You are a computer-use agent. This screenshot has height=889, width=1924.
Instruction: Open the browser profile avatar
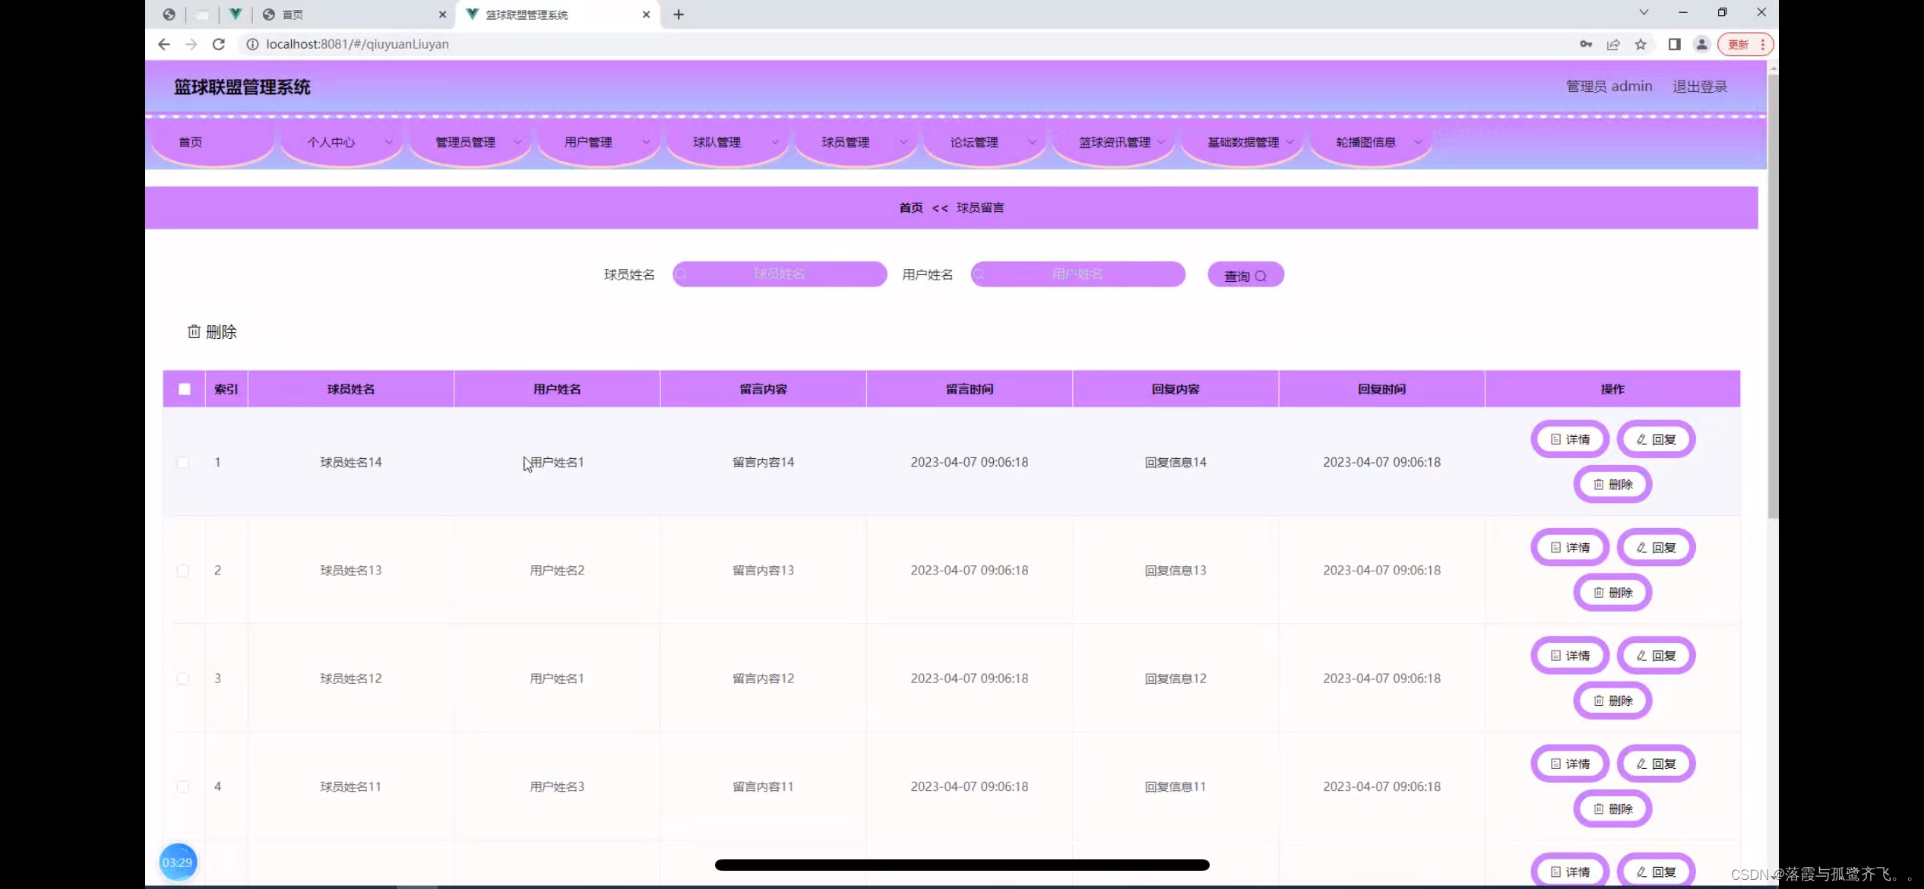[x=1701, y=44]
